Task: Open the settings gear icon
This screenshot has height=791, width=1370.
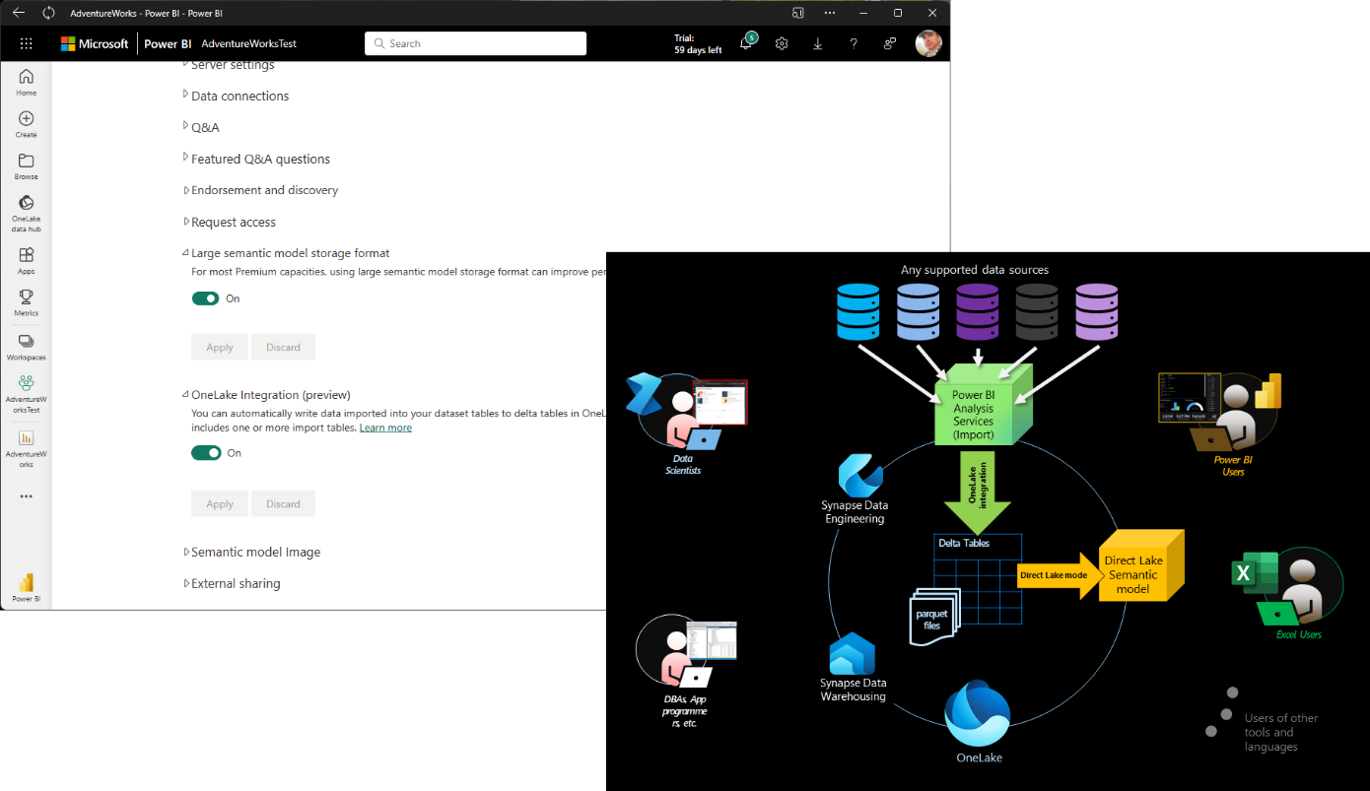Action: (782, 43)
